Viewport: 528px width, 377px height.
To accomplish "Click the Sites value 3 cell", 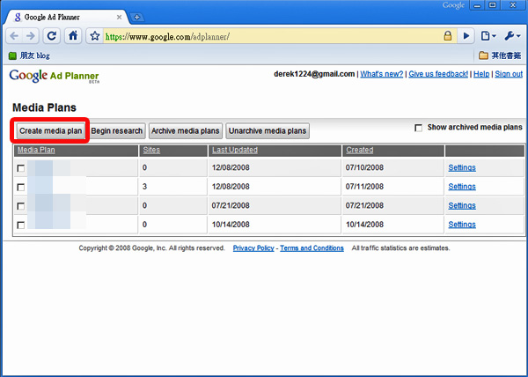I will tap(172, 187).
